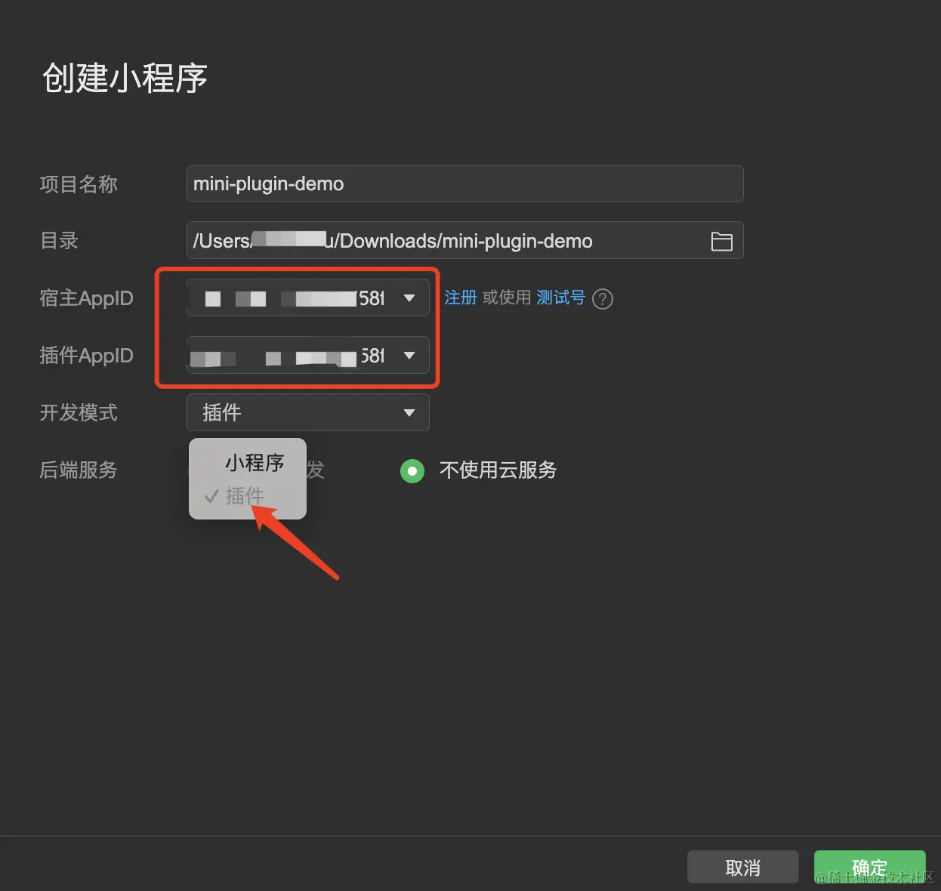Confirm project creation with the 确定 button
Image resolution: width=941 pixels, height=891 pixels.
tap(869, 867)
